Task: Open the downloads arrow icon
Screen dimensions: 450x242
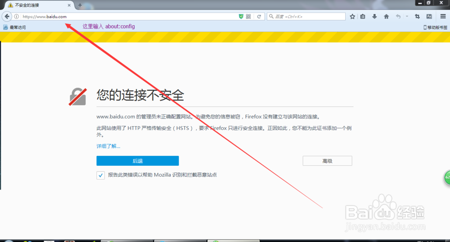Action: (x=374, y=17)
